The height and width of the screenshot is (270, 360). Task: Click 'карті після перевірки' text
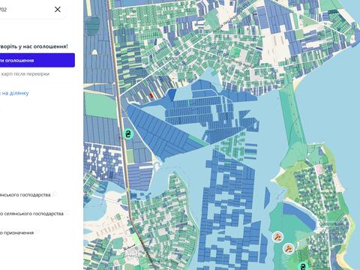pyautogui.click(x=25, y=74)
